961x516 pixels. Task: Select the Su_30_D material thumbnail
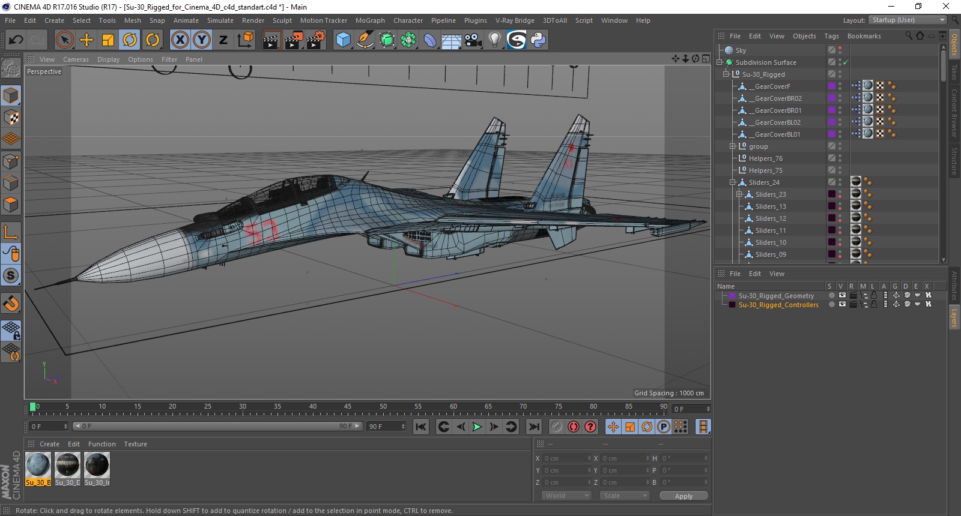67,469
